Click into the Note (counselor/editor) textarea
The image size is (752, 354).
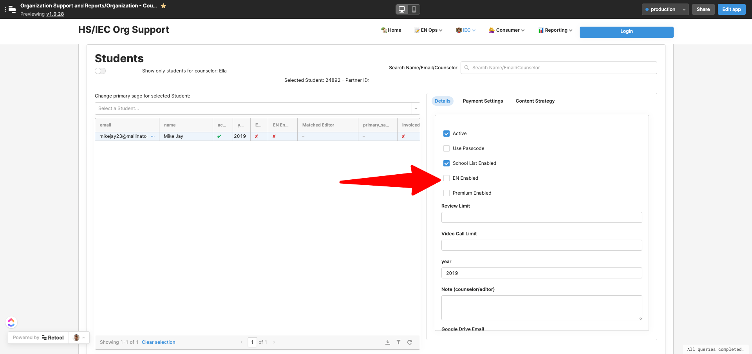tap(542, 308)
